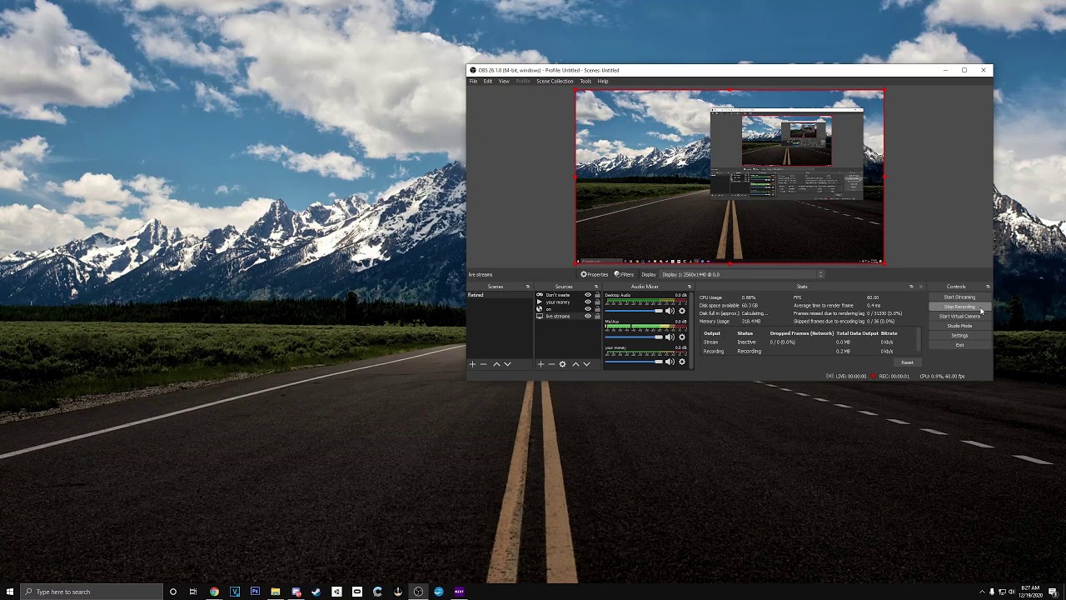Mute Mic/Aux with the speaker icon
The width and height of the screenshot is (1066, 600).
[670, 337]
